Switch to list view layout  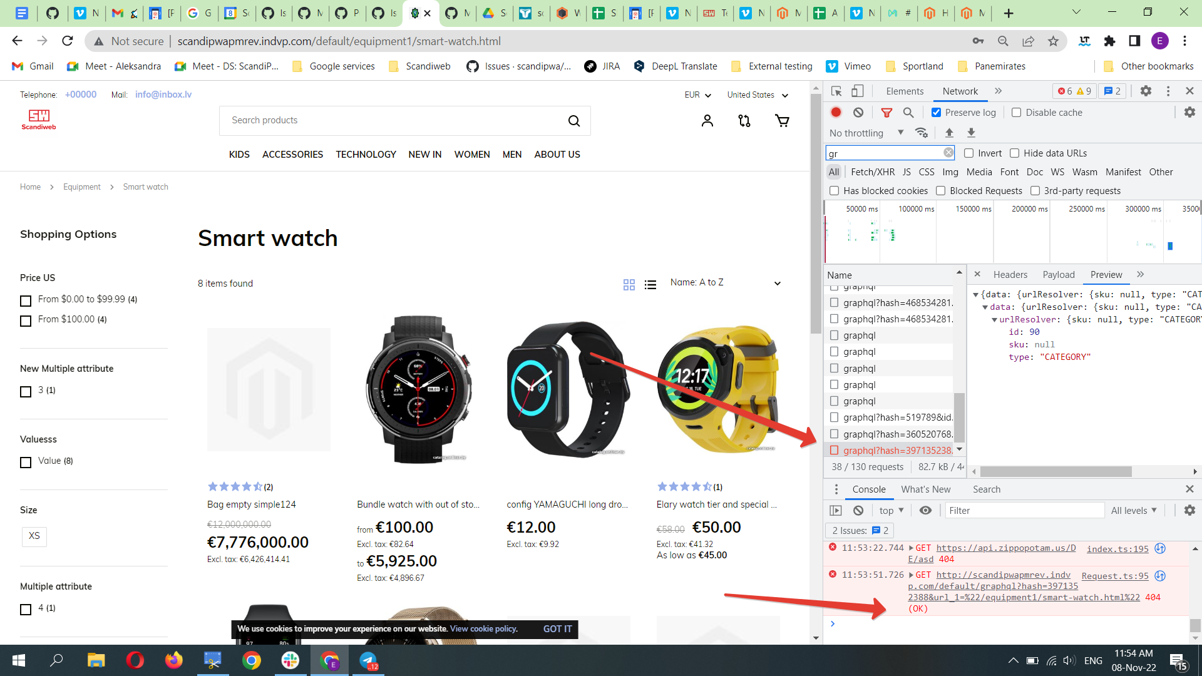pos(650,285)
